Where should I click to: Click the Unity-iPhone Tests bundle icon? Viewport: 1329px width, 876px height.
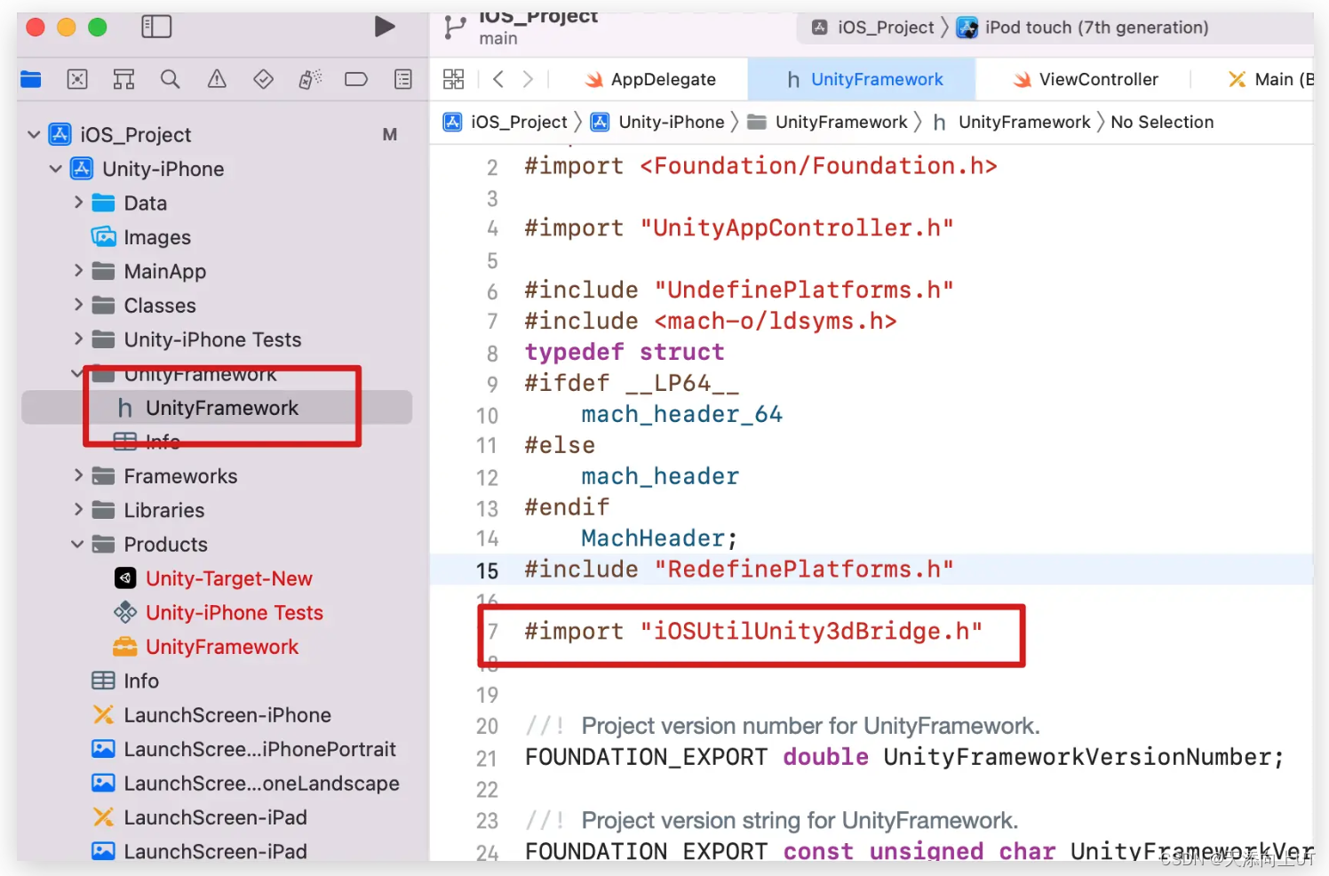coord(125,612)
